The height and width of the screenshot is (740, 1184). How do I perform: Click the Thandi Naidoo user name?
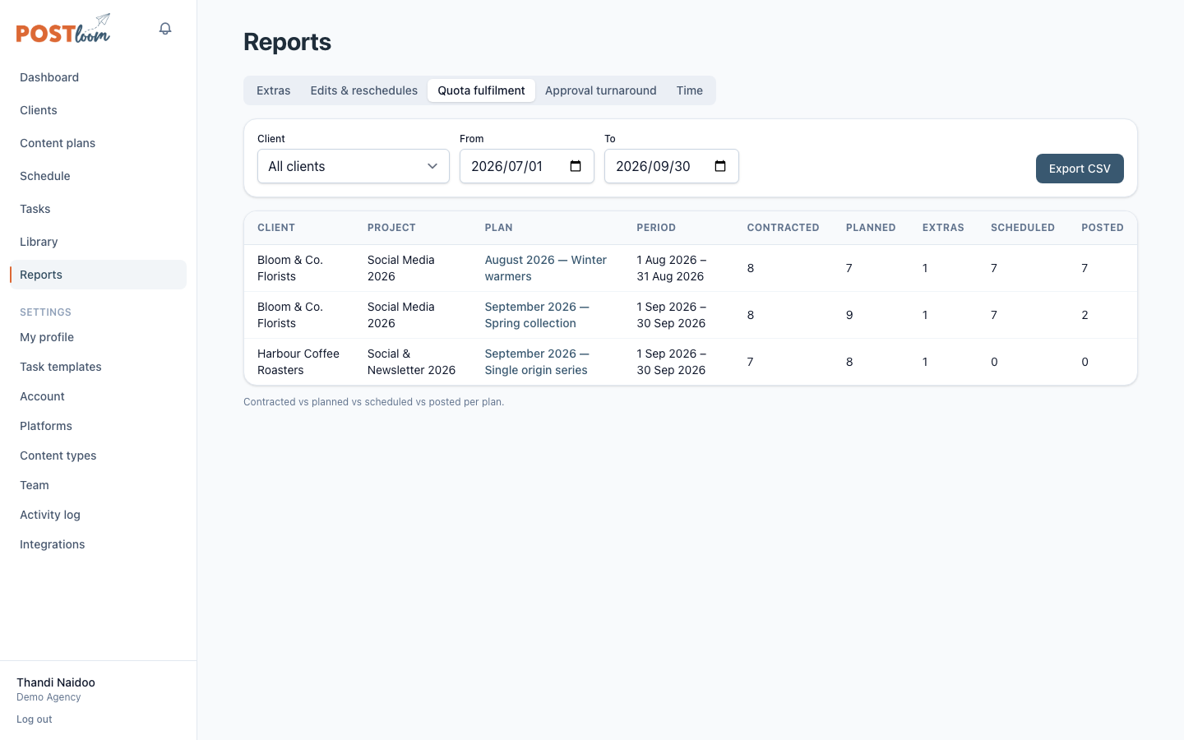point(56,682)
